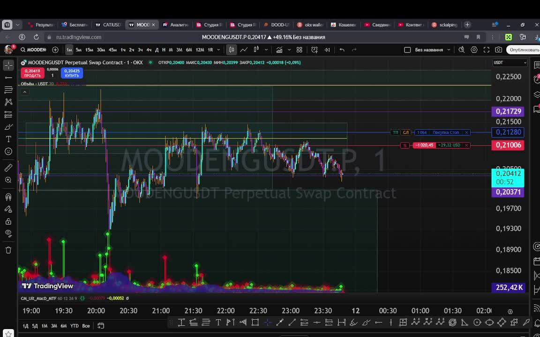Click the ТП take-profit label on order

coord(395,132)
